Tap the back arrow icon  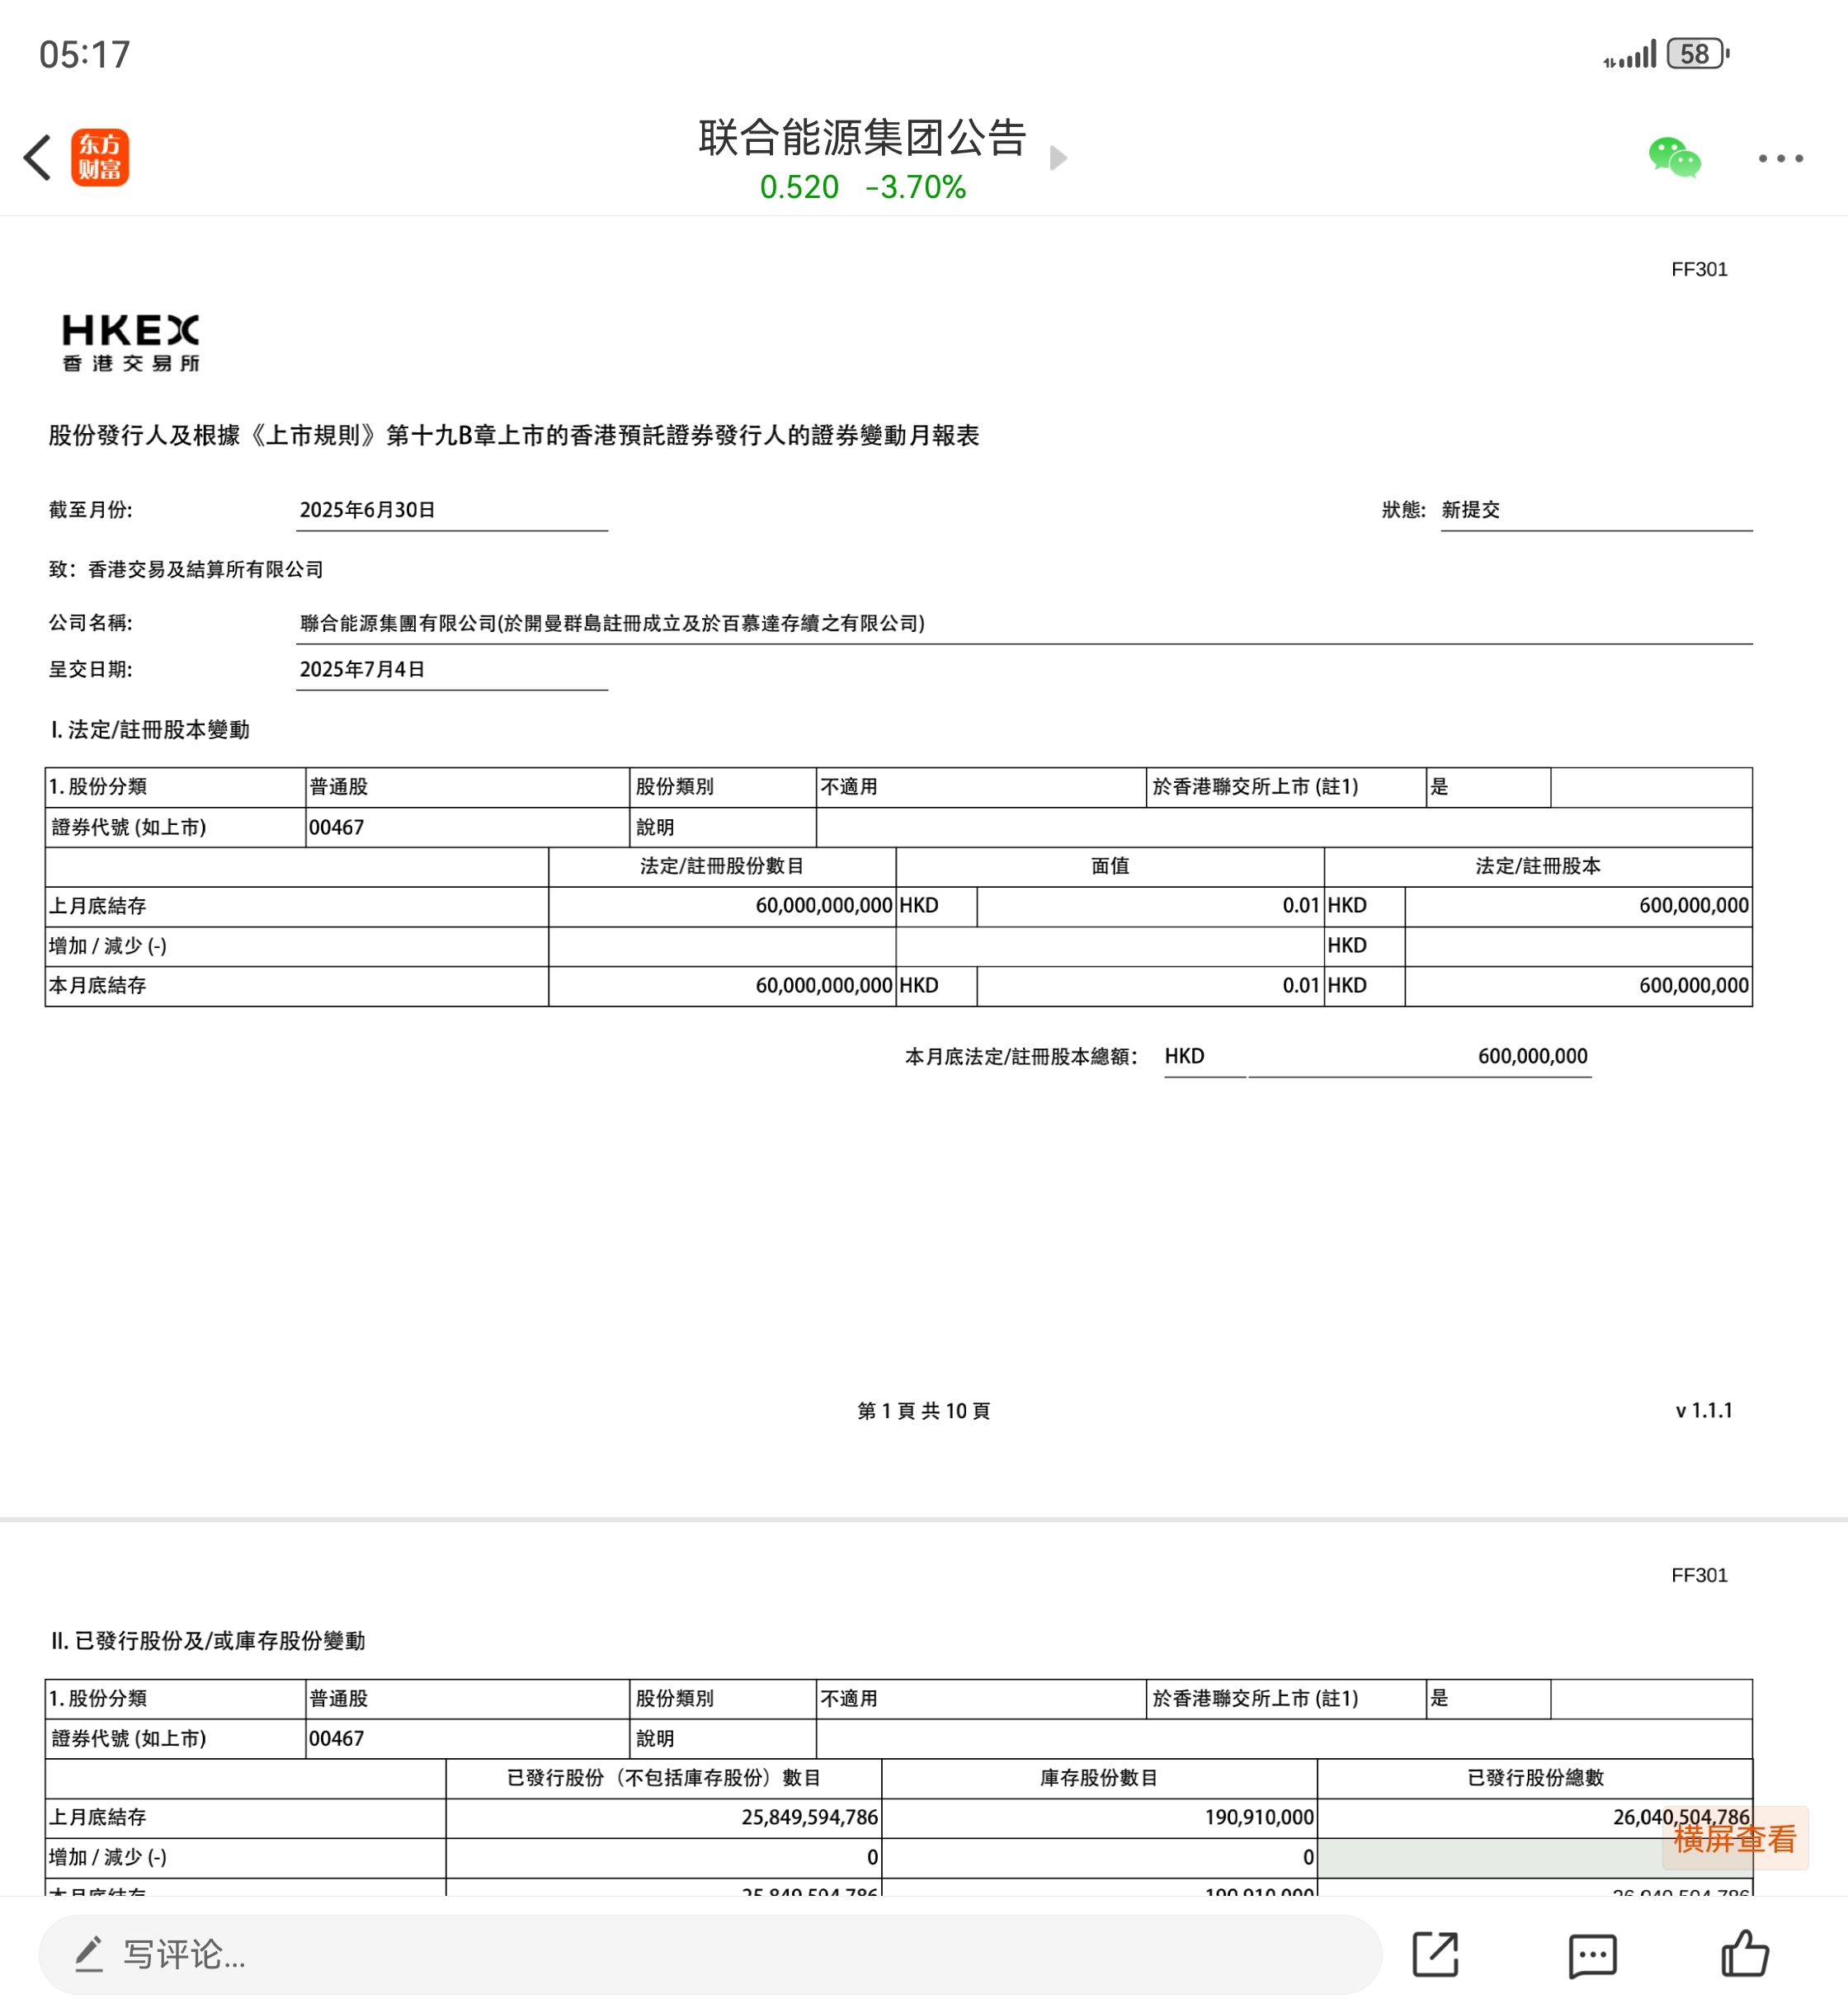[38, 158]
